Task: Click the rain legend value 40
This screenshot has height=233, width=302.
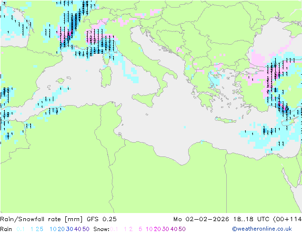Action: point(78,229)
